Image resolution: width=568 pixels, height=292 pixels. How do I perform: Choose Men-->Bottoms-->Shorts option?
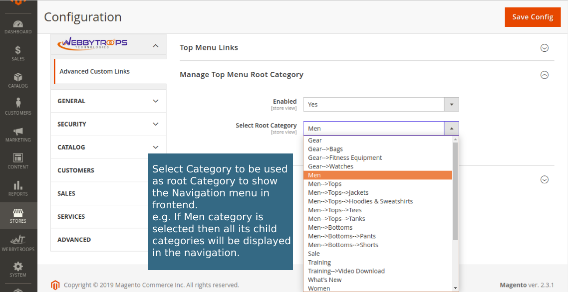(378, 245)
